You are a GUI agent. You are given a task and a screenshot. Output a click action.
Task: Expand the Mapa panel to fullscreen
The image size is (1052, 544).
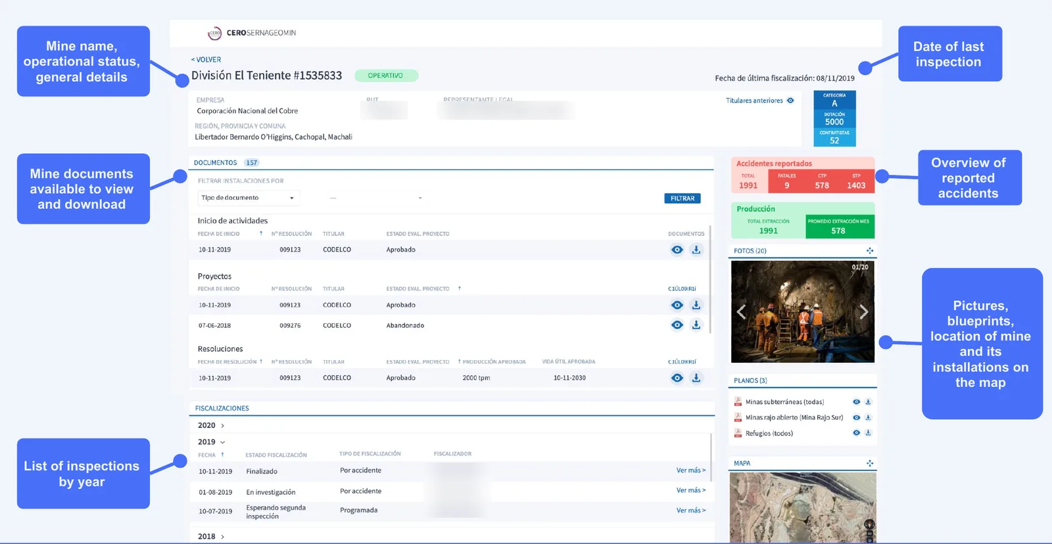click(870, 464)
